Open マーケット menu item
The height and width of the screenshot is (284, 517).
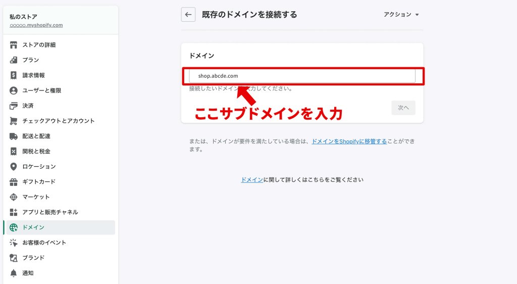coord(61,197)
